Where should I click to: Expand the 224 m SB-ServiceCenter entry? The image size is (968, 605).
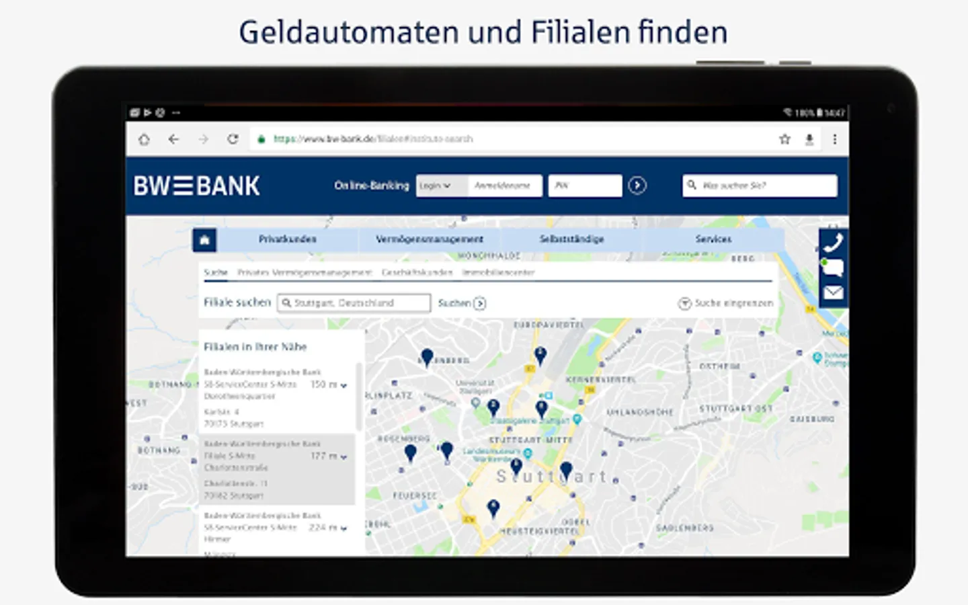pos(344,528)
